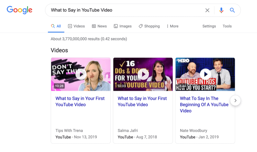Select the All results tab
The image size is (257, 152).
point(56,26)
